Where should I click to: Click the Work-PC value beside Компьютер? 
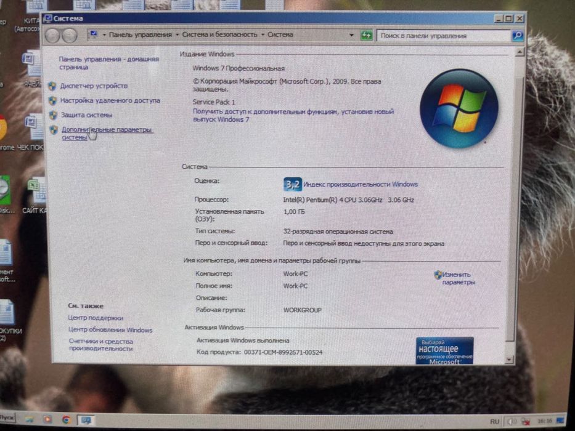[296, 274]
